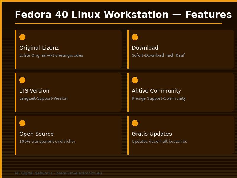Click the orange accent bar beside LTS-Version
This screenshot has height=178, width=237.
[x=15, y=92]
